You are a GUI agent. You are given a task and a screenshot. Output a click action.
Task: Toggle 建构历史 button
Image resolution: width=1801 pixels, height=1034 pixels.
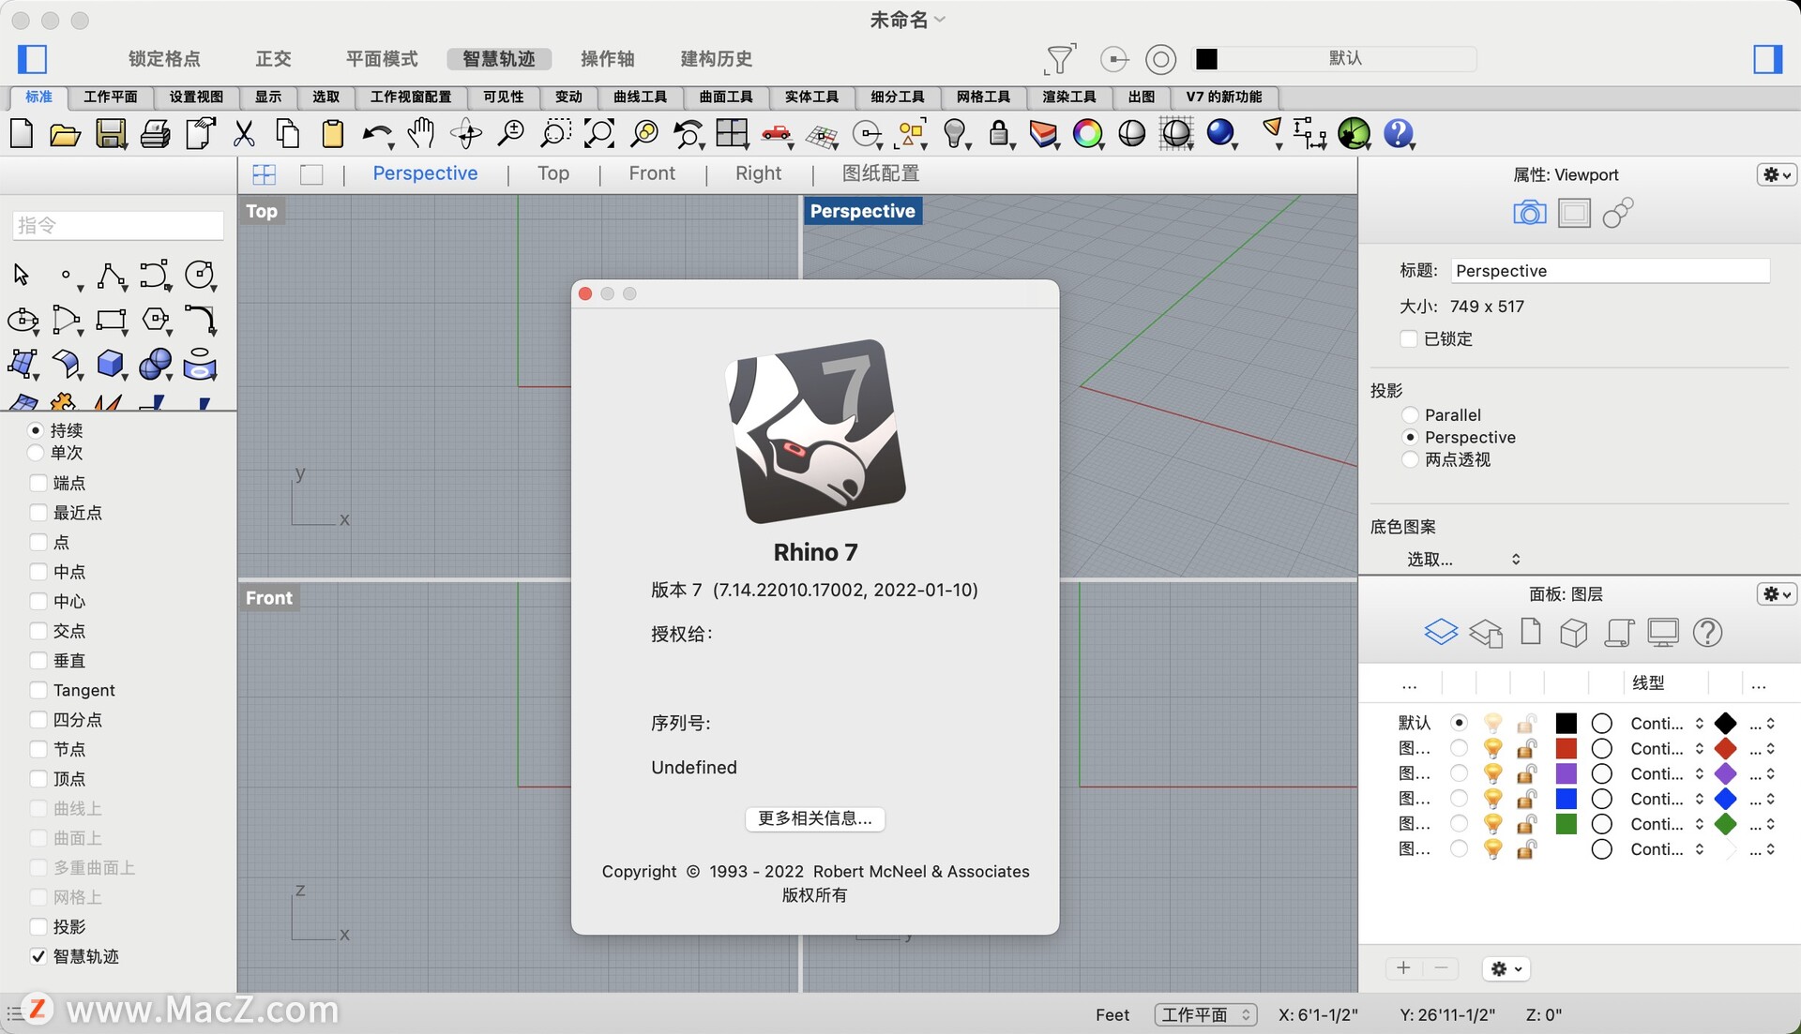click(716, 59)
